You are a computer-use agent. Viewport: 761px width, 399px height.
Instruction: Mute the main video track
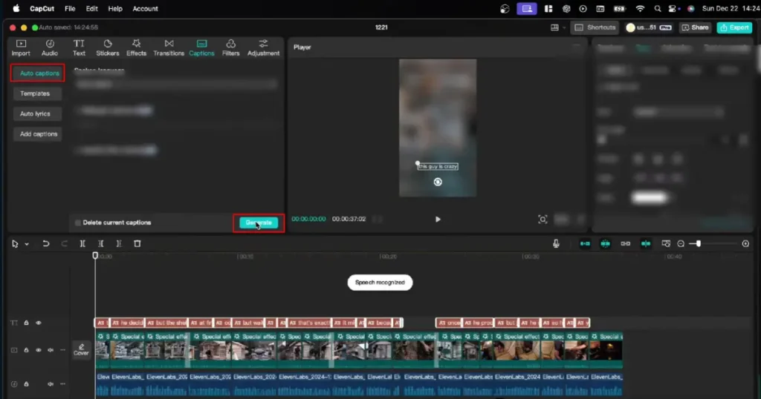pyautogui.click(x=51, y=350)
